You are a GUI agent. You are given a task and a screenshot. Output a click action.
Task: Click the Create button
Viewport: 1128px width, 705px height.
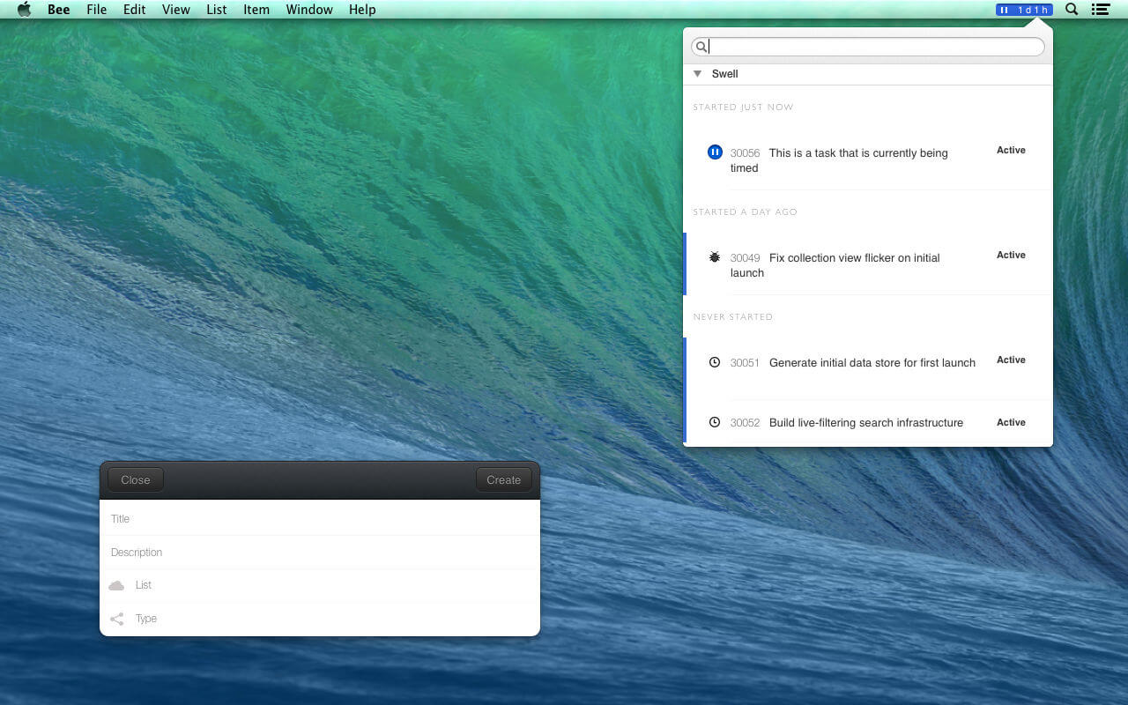[x=504, y=479]
